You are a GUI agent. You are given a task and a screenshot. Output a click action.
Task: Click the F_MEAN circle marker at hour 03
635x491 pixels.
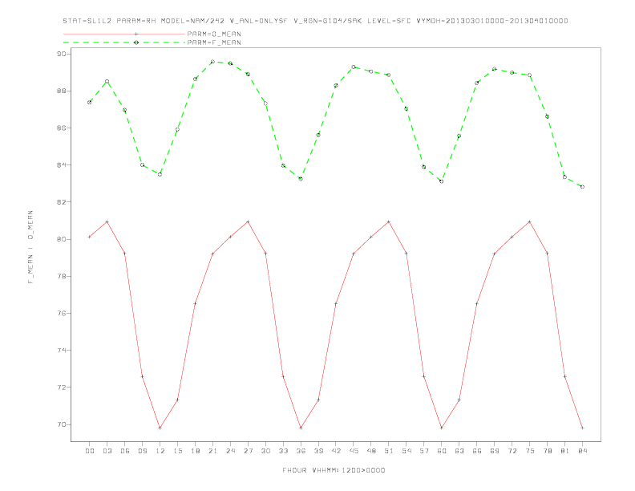[x=107, y=81]
